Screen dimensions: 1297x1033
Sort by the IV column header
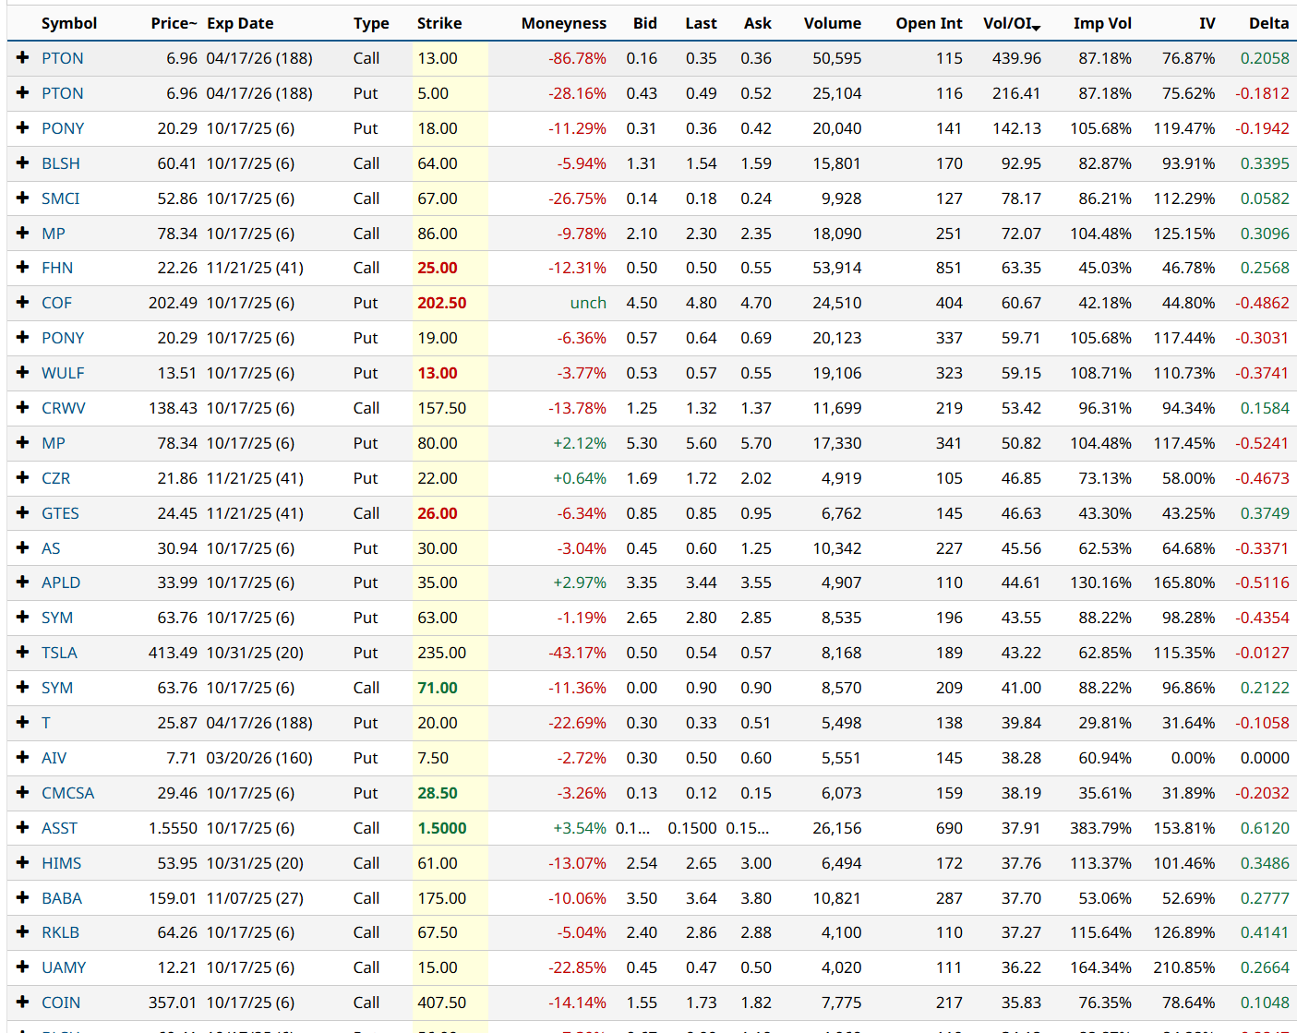pos(1207,23)
